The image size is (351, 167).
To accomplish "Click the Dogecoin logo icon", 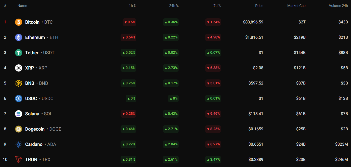I will tap(19, 129).
